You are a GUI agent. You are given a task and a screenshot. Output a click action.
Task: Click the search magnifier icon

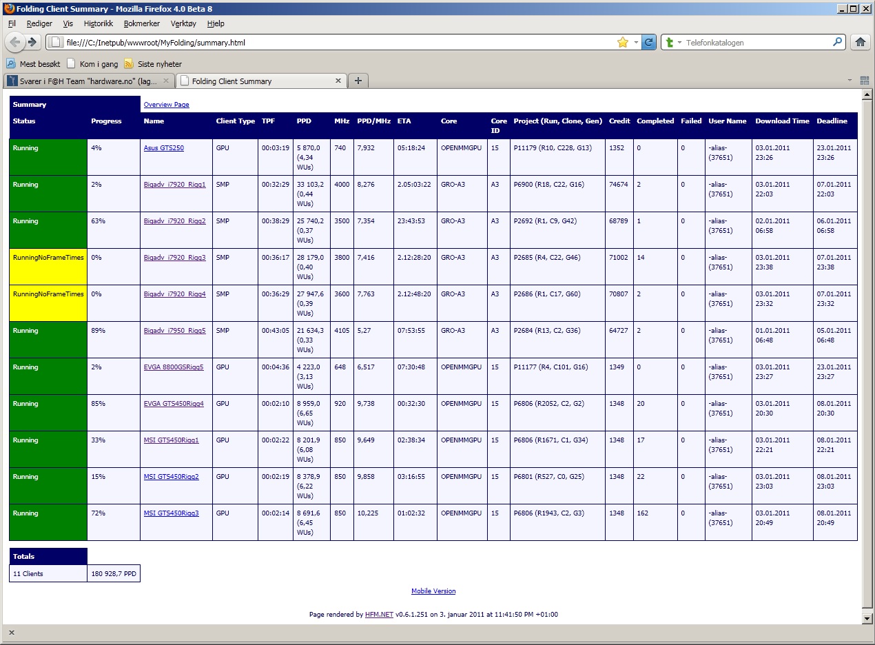coord(837,42)
